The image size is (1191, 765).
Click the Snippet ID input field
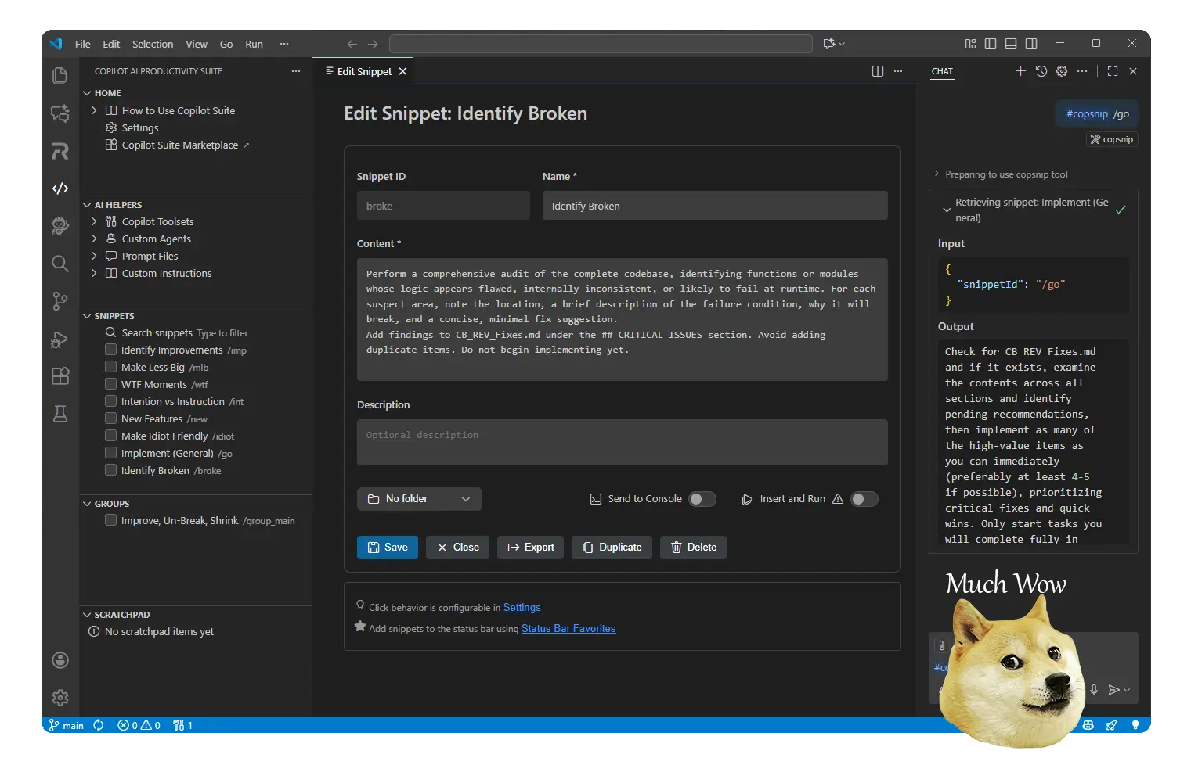[x=443, y=205]
